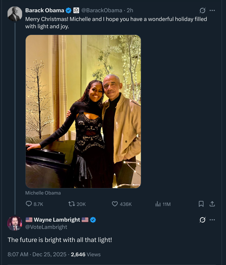The image size is (226, 265).
Task: Click the government seal badge icon
Action: 76,10
